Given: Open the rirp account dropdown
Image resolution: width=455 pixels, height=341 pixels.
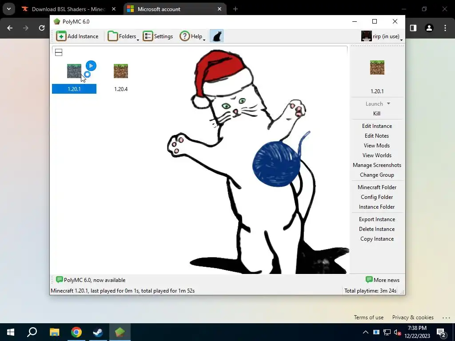Looking at the screenshot, I should point(382,36).
